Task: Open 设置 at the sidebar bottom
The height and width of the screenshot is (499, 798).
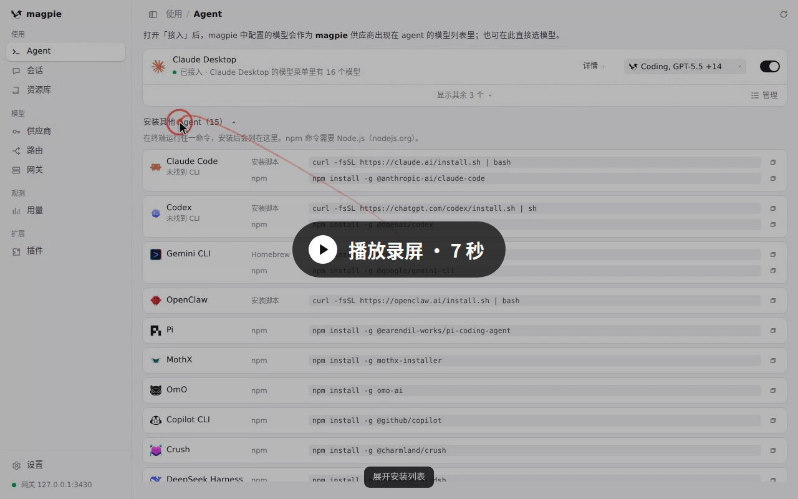Action: pos(65,465)
